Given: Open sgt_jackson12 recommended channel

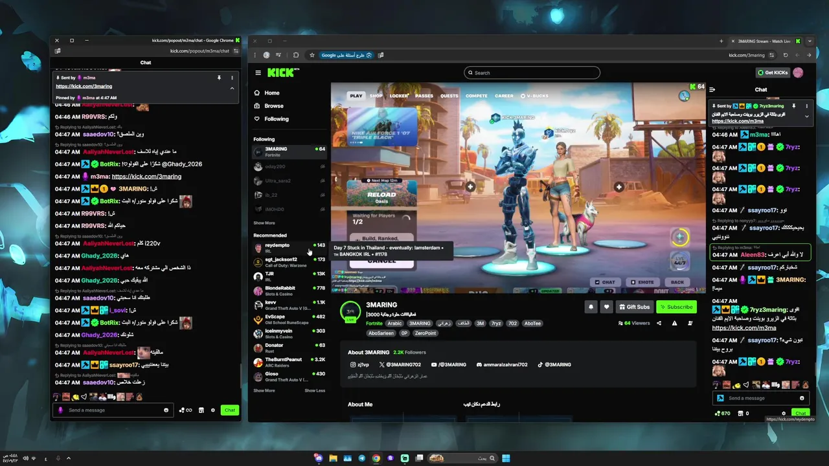Looking at the screenshot, I should (289, 262).
